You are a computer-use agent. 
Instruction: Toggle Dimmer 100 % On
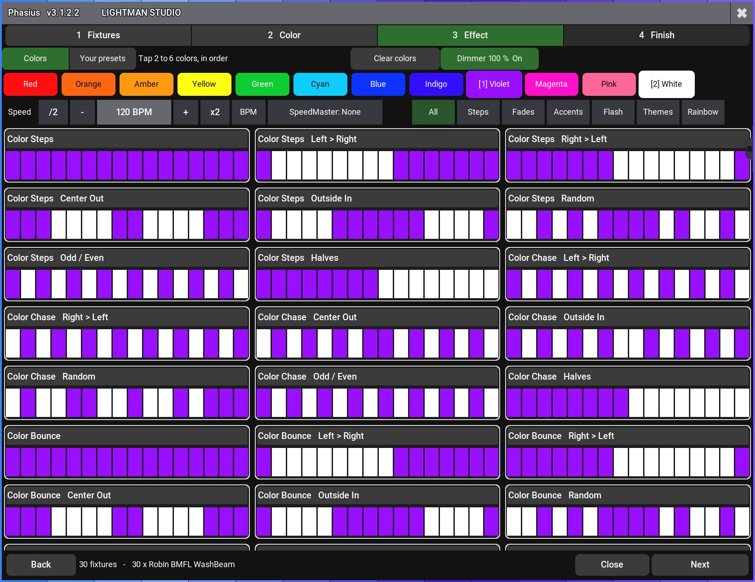click(x=489, y=58)
